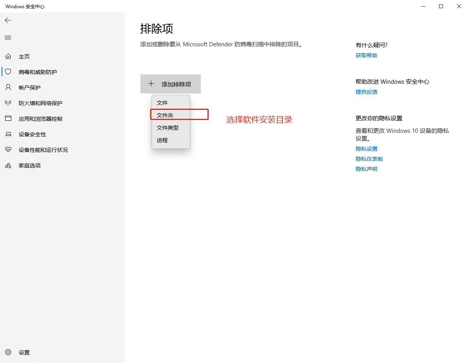Click 更改你的隐私设置 heading
Image resolution: width=468 pixels, height=363 pixels.
379,118
